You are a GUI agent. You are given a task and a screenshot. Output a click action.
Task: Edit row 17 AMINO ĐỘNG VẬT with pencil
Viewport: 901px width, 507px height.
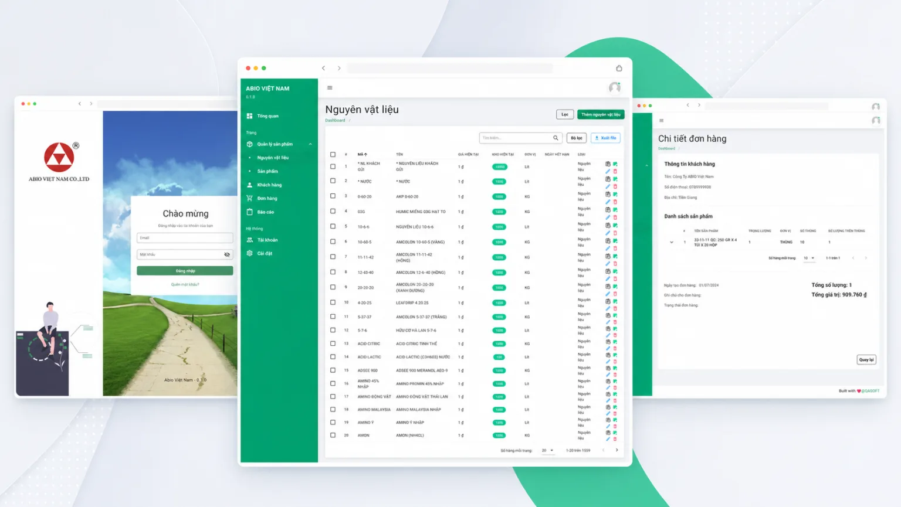coord(608,400)
